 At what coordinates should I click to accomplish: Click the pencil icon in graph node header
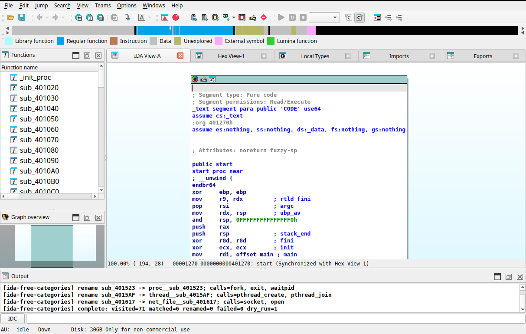pos(203,79)
